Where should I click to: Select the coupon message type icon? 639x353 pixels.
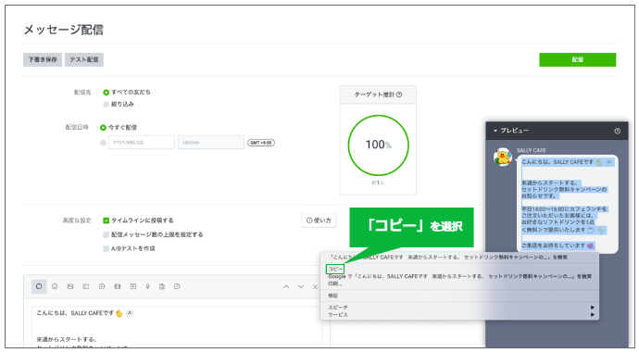[86, 286]
